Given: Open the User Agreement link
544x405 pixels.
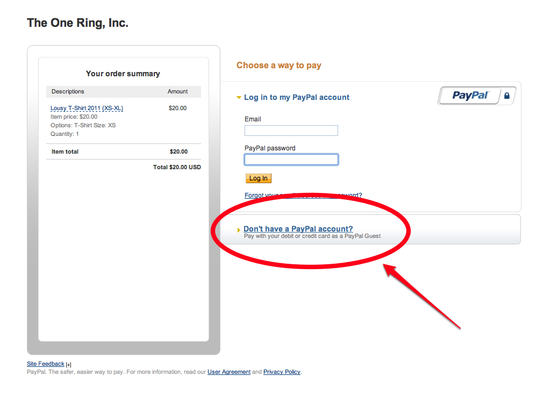Looking at the screenshot, I should [x=229, y=372].
